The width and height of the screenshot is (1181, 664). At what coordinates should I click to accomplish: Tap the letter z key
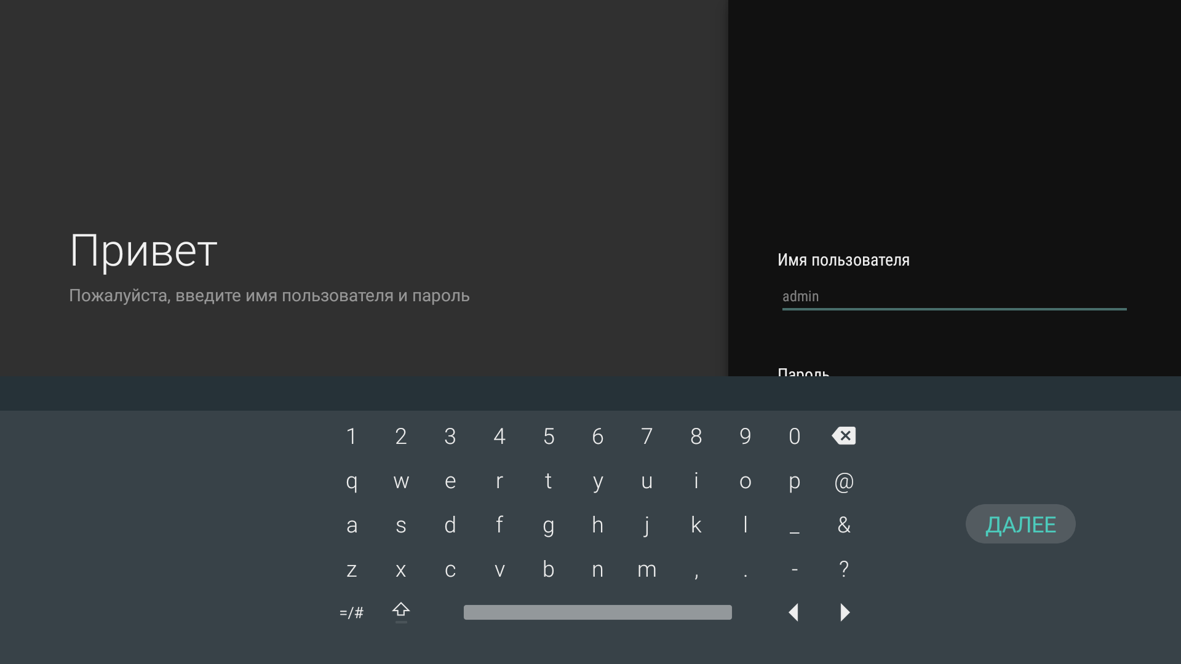click(x=352, y=570)
